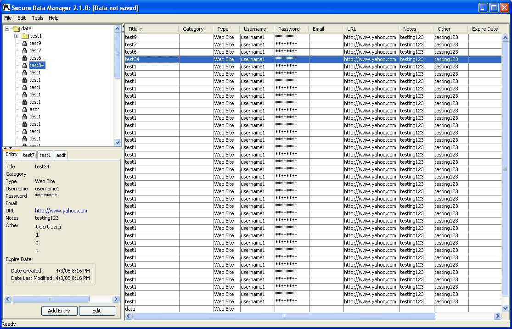
Task: Click the Web Site cell in the data row
Action: 227,309
